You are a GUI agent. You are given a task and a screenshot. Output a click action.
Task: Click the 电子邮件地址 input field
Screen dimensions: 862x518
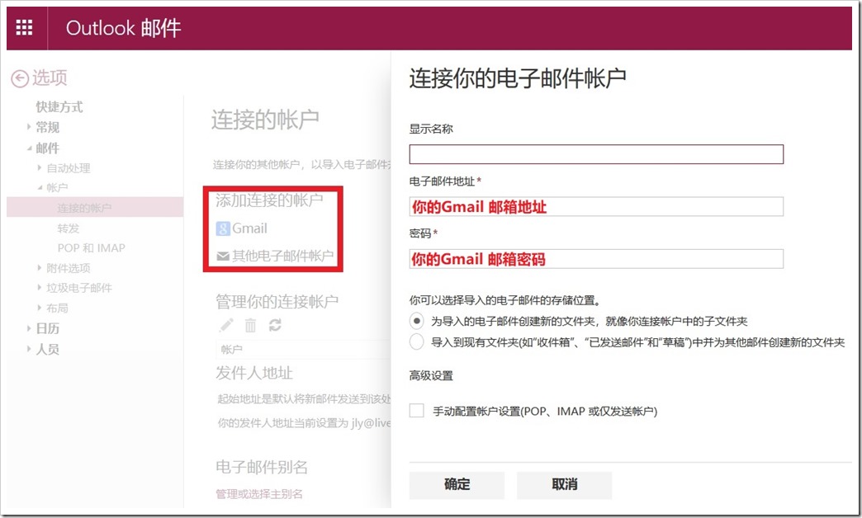596,206
